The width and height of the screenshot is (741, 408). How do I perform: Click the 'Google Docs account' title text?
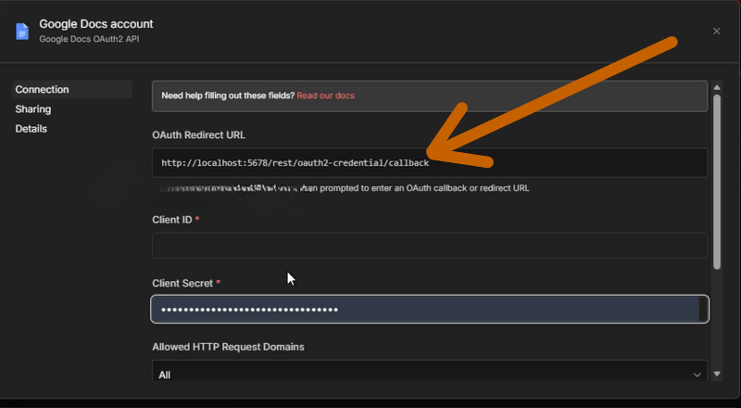[96, 24]
